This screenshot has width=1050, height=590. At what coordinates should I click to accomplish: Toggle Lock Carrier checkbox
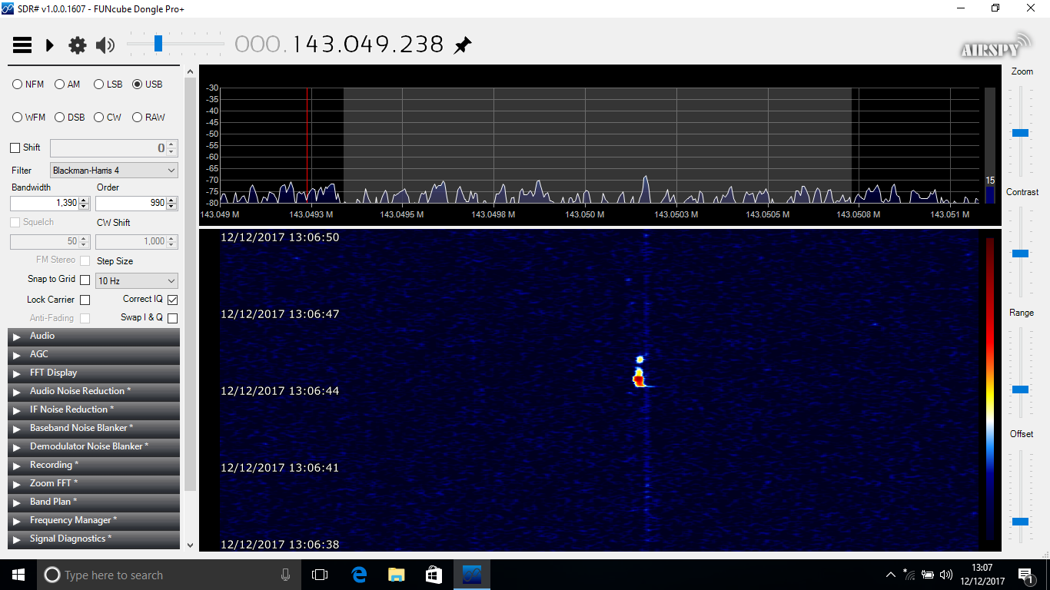pos(85,300)
